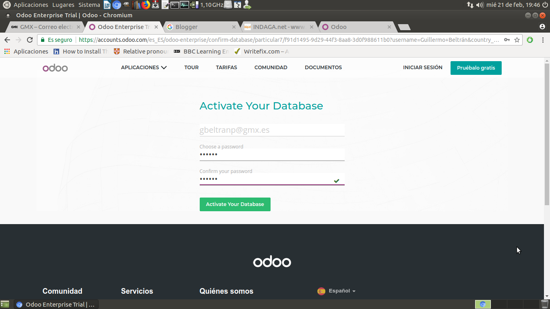Viewport: 550px width, 309px height.
Task: Open the GIMP icon in the top panel
Action: pyautogui.click(x=126, y=5)
